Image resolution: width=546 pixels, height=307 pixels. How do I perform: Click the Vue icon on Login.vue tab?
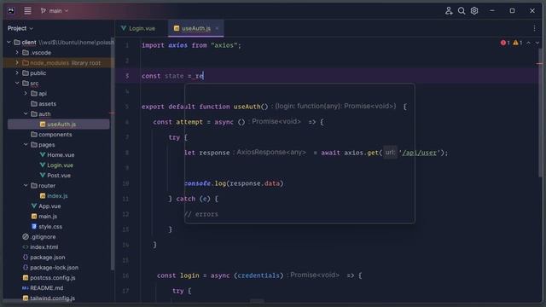(124, 28)
